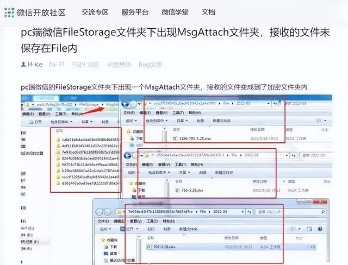The width and height of the screenshot is (348, 265).
Task: Click Back arrow in ccccff529543 window
Action: [x=125, y=104]
